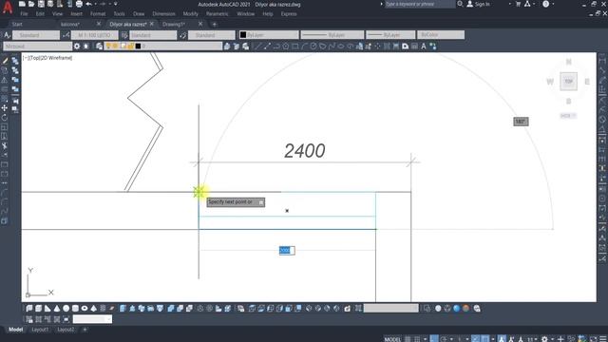Select the Ellipse draw tool
The width and height of the screenshot is (608, 342).
coord(341,47)
